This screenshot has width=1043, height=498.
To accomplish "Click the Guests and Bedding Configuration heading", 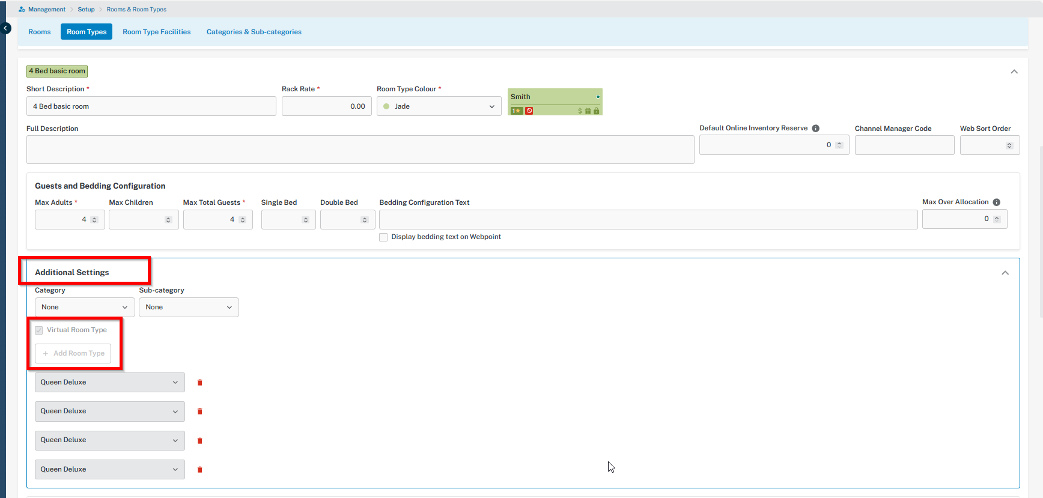I will coord(100,186).
